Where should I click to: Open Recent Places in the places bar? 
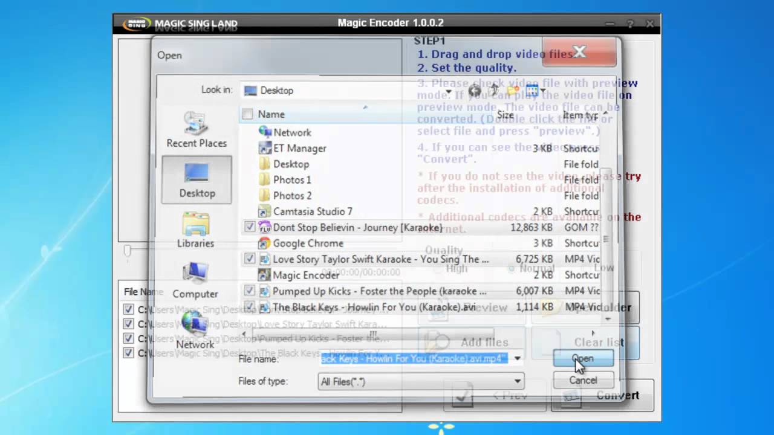pyautogui.click(x=197, y=130)
